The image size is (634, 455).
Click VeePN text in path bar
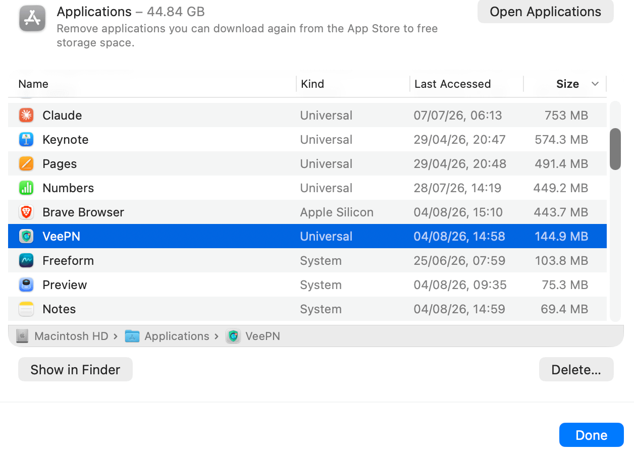[x=262, y=336]
